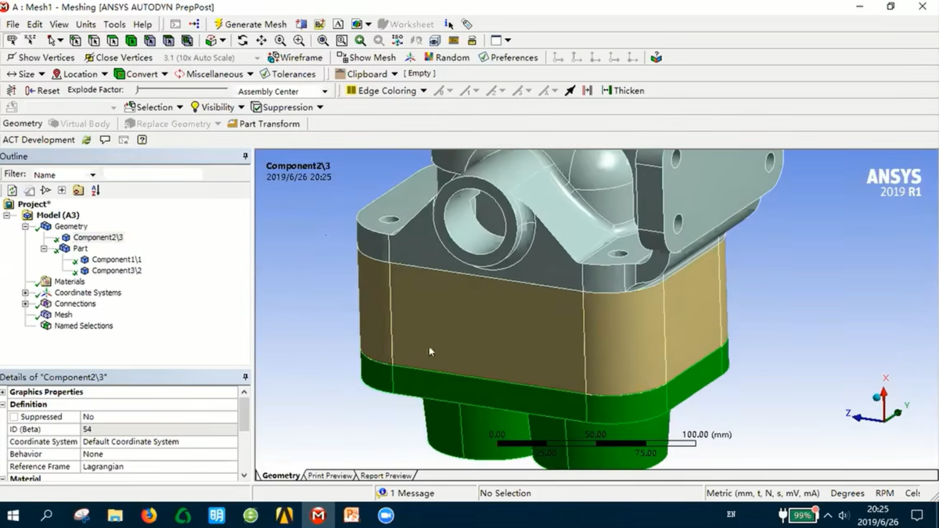939x528 pixels.
Task: Click the expand-all plus icon in Outline toolbar
Action: 62,190
